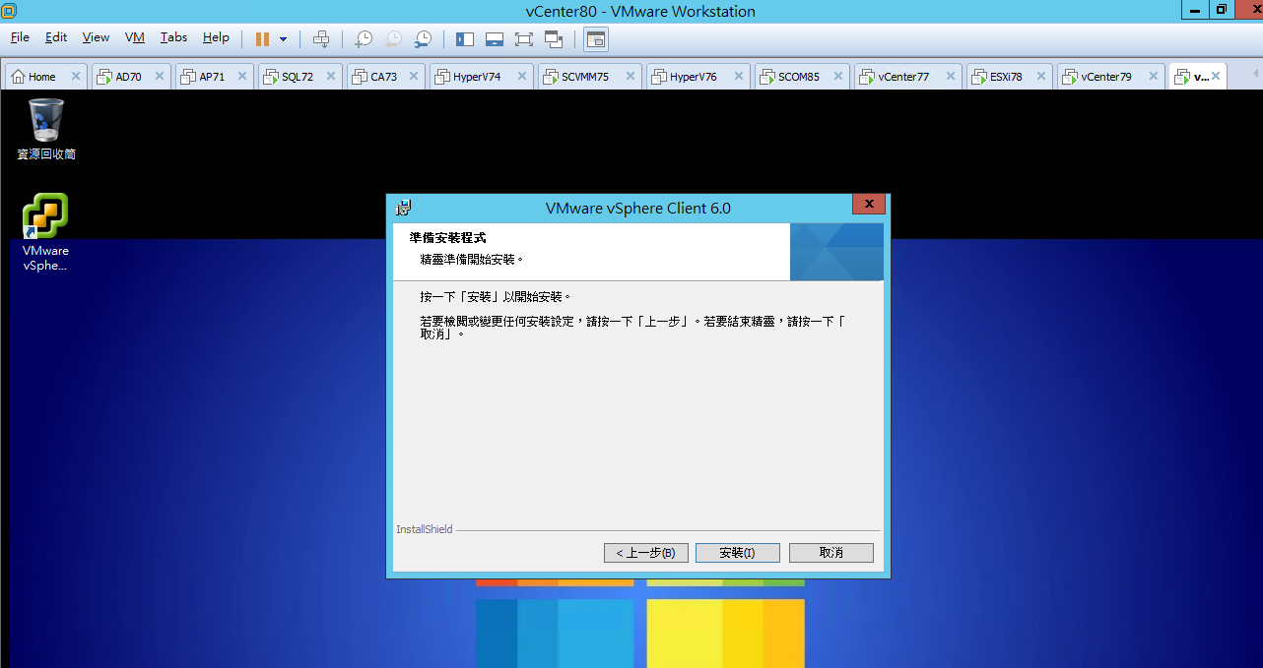Close the SQL72 tab
1263x668 pixels.
(331, 76)
